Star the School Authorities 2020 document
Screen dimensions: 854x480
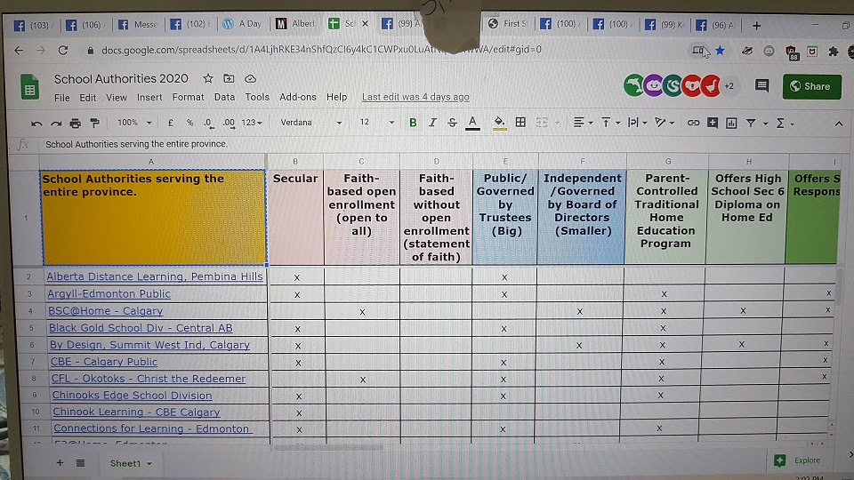pos(208,78)
